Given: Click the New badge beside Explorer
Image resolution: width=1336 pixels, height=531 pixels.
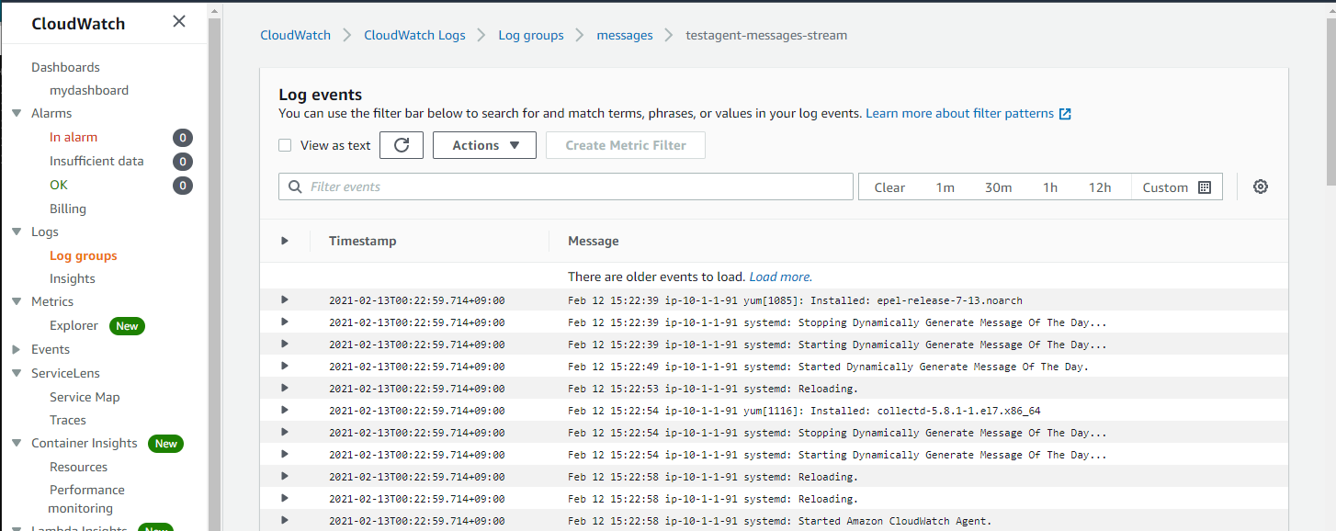Looking at the screenshot, I should [127, 325].
